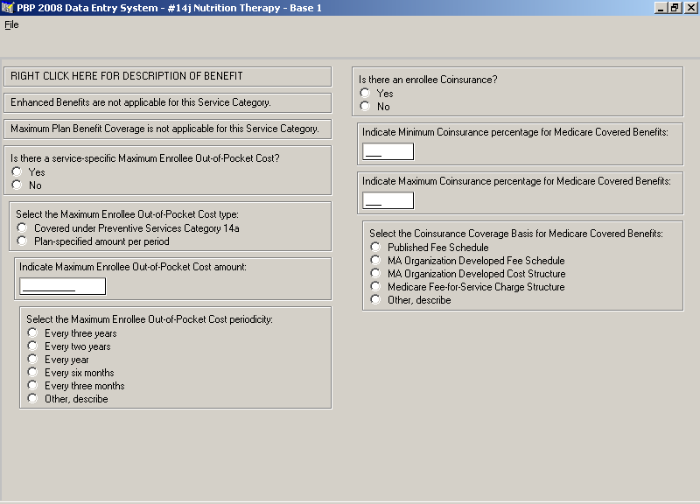Click the RIGHT CLICK HERE FOR DESCRIPTION OF BENEFIT box
The height and width of the screenshot is (504, 700).
[x=167, y=76]
